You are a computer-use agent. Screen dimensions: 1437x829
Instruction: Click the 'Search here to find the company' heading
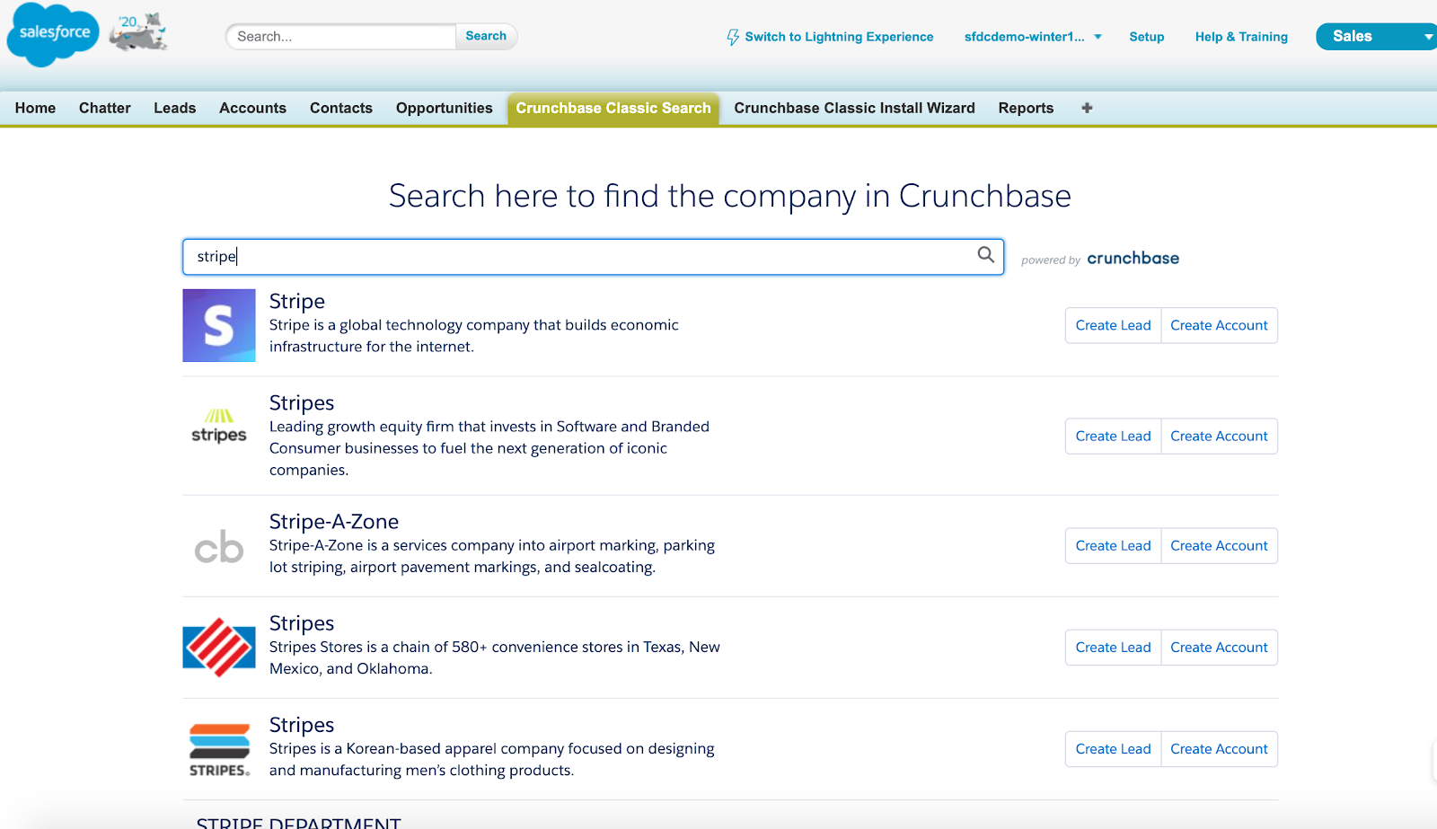pyautogui.click(x=729, y=196)
